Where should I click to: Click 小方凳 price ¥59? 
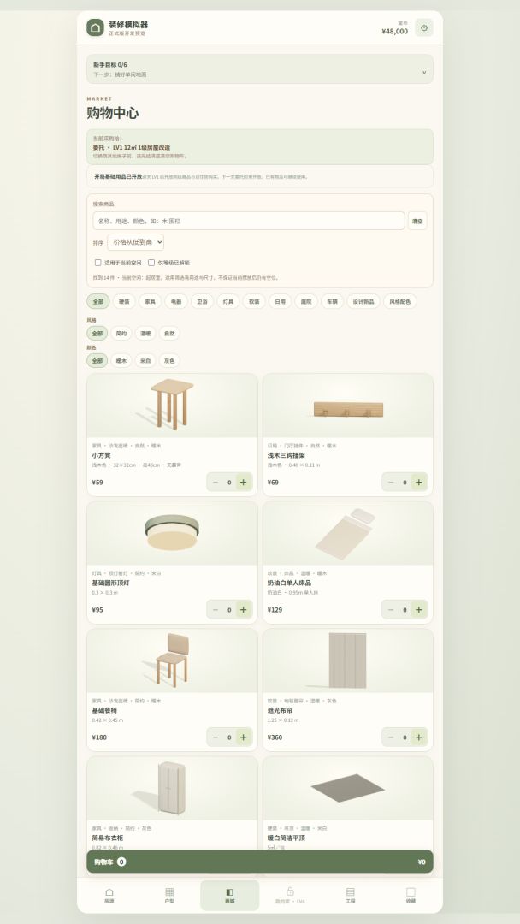click(97, 482)
